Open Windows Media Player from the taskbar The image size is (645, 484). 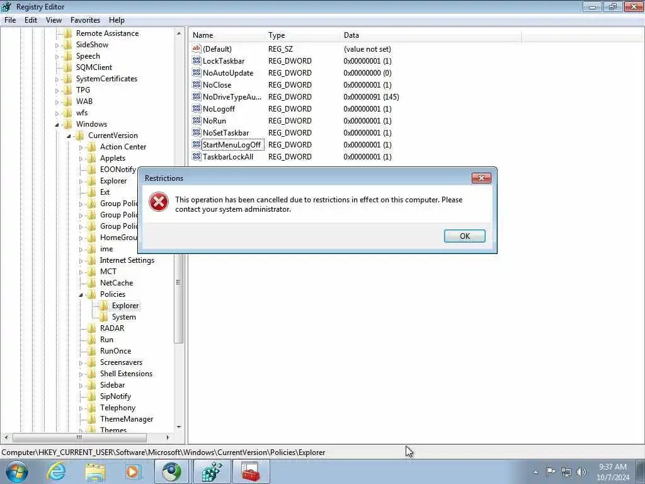(133, 471)
